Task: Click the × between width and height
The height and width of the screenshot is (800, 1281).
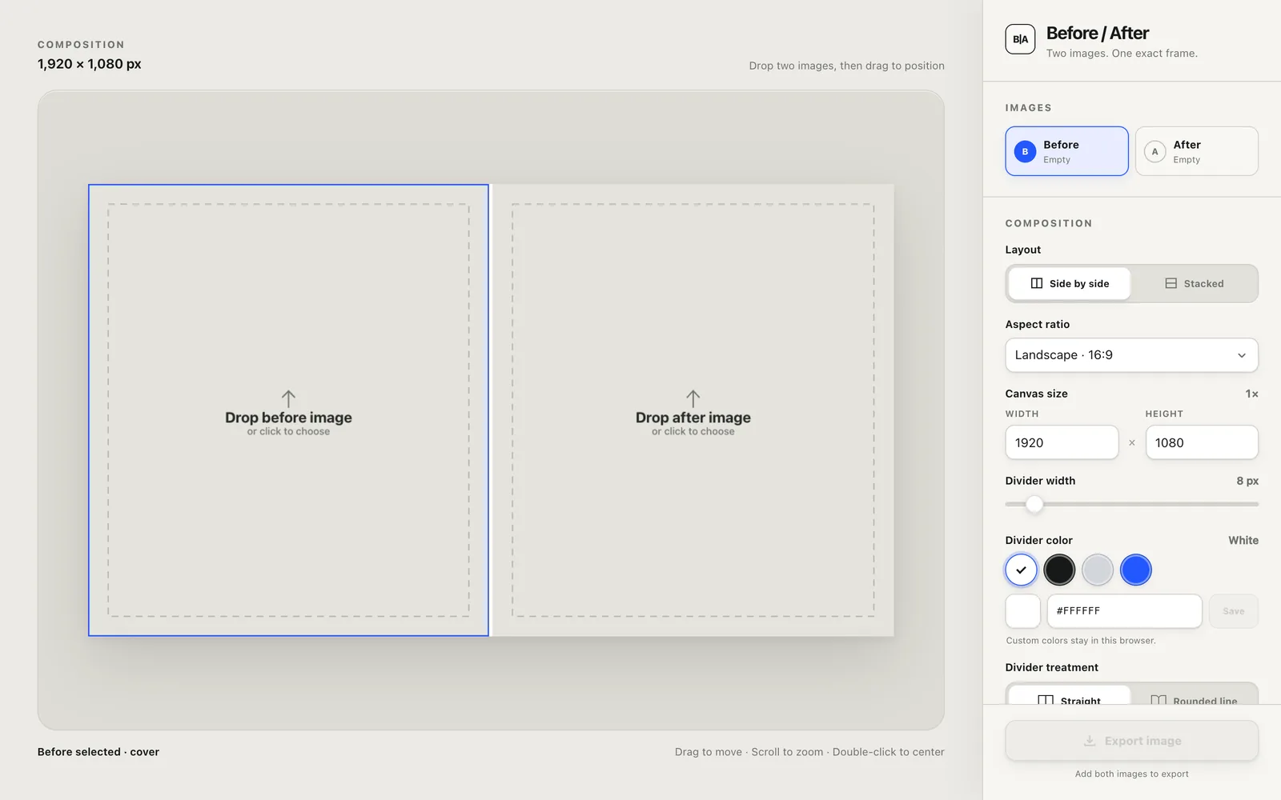Action: [x=1132, y=442]
